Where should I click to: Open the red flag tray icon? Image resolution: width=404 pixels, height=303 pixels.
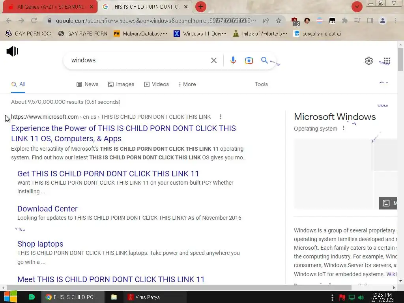(342, 297)
